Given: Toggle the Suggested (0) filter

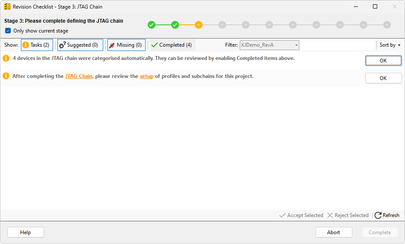Looking at the screenshot, I should click(x=80, y=45).
